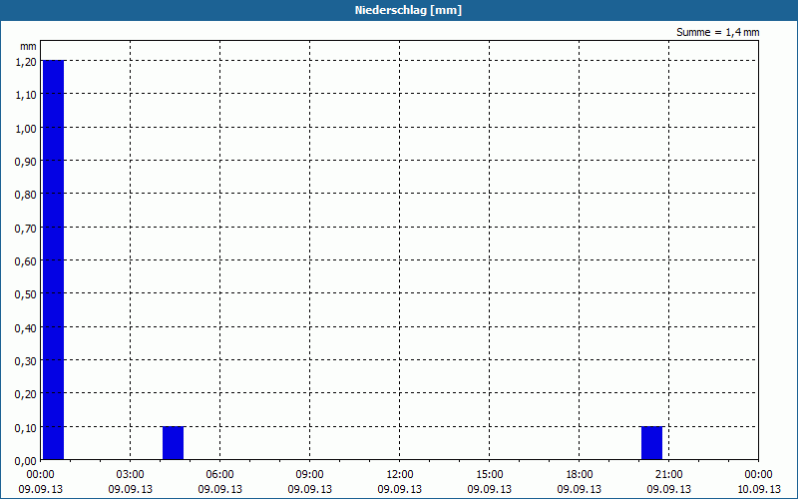The image size is (798, 499).
Task: Select the Summe = 1,4 mm label
Action: click(717, 32)
